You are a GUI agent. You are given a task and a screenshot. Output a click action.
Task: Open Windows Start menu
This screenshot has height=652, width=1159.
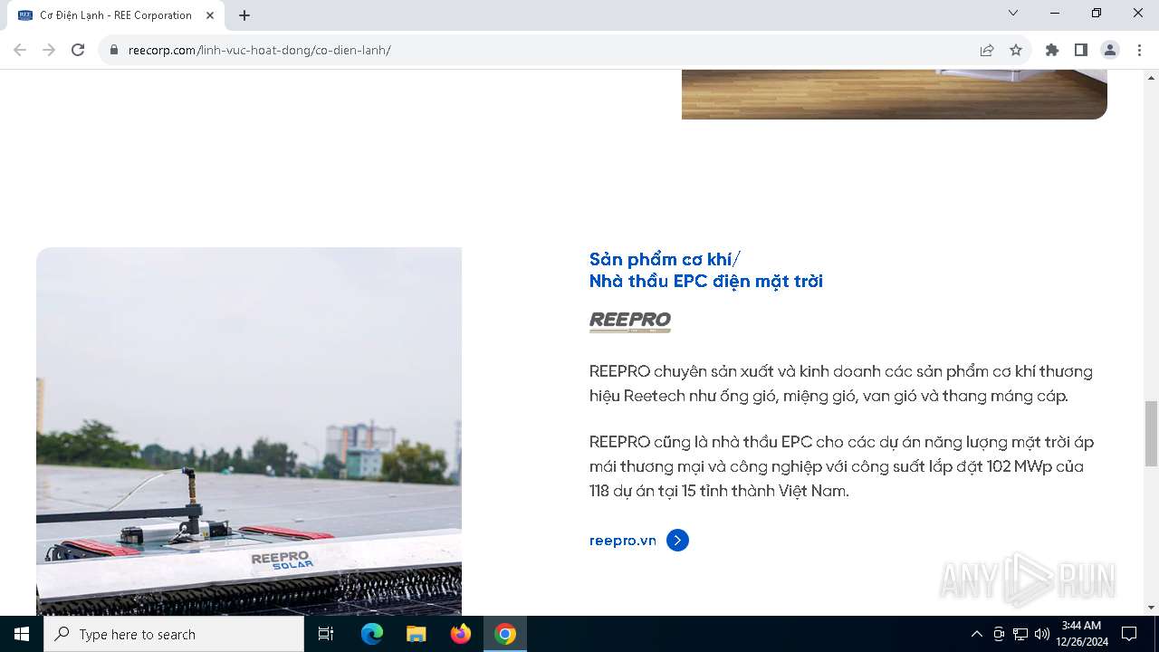click(22, 634)
